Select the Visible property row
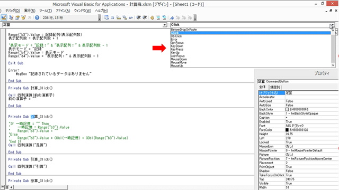Viewport: 339px width, 190px height. click(298, 183)
